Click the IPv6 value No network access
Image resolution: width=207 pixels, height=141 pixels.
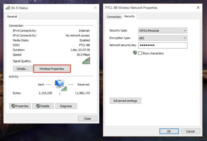pos(77,35)
